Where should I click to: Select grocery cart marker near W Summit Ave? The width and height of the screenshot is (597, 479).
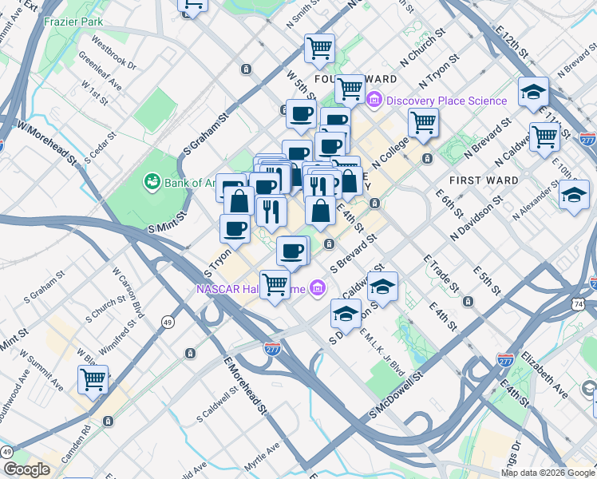tap(93, 382)
